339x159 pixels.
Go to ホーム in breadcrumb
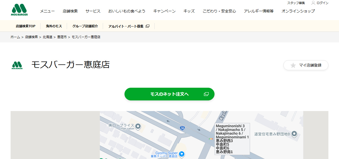(15, 37)
